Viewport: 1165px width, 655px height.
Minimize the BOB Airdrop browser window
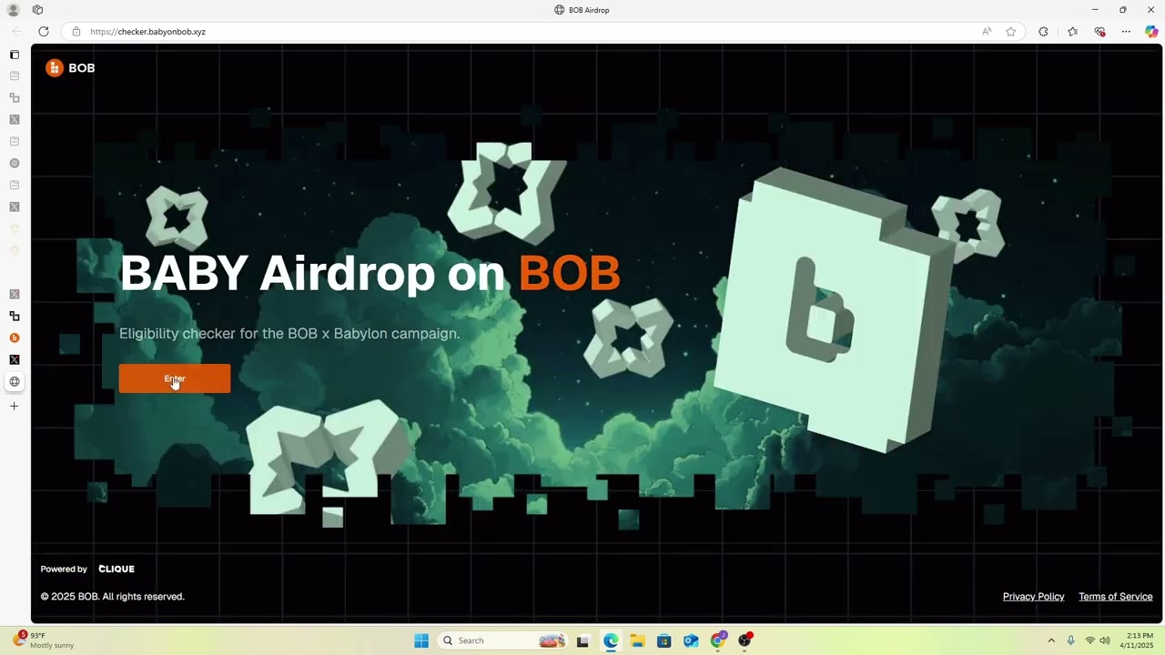pyautogui.click(x=1095, y=10)
